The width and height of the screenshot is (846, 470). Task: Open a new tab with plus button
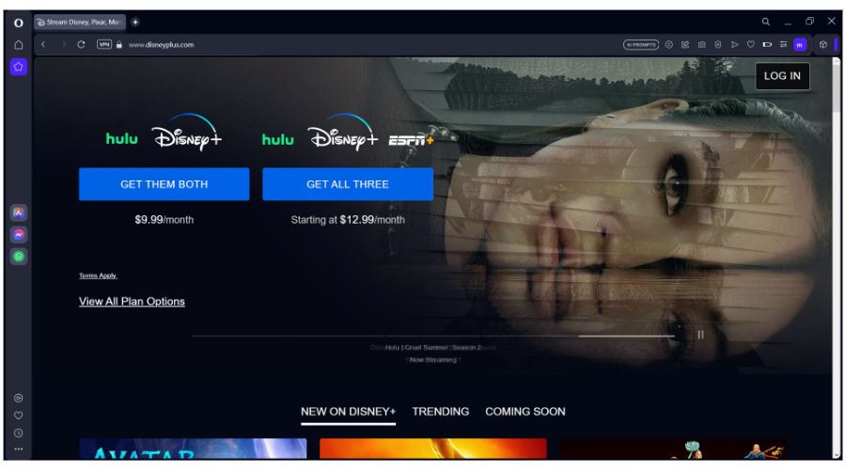(x=135, y=23)
